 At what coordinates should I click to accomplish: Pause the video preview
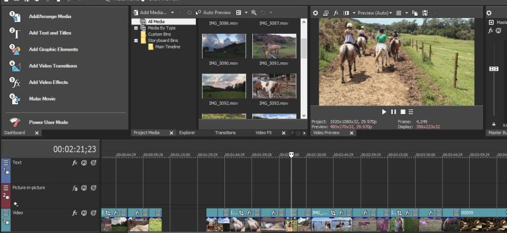pyautogui.click(x=393, y=112)
